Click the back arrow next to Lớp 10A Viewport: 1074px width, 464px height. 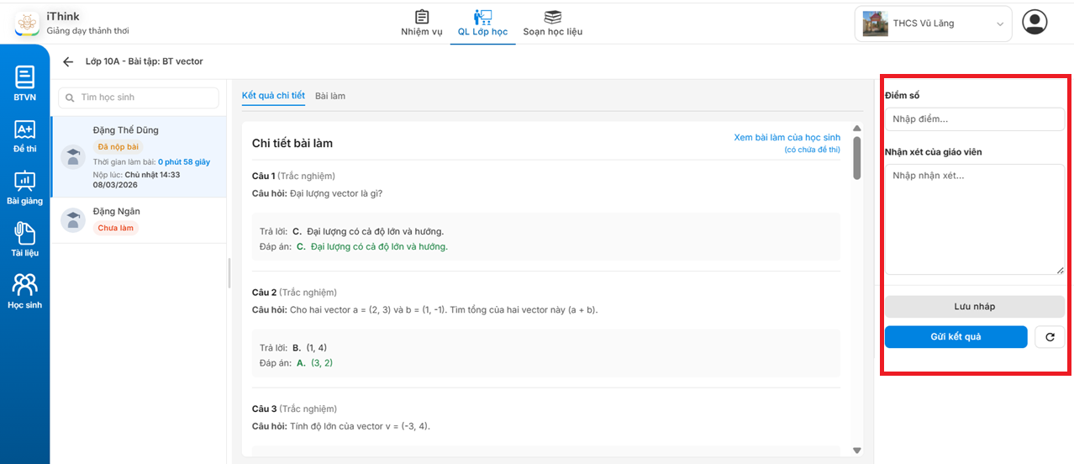pyautogui.click(x=68, y=61)
